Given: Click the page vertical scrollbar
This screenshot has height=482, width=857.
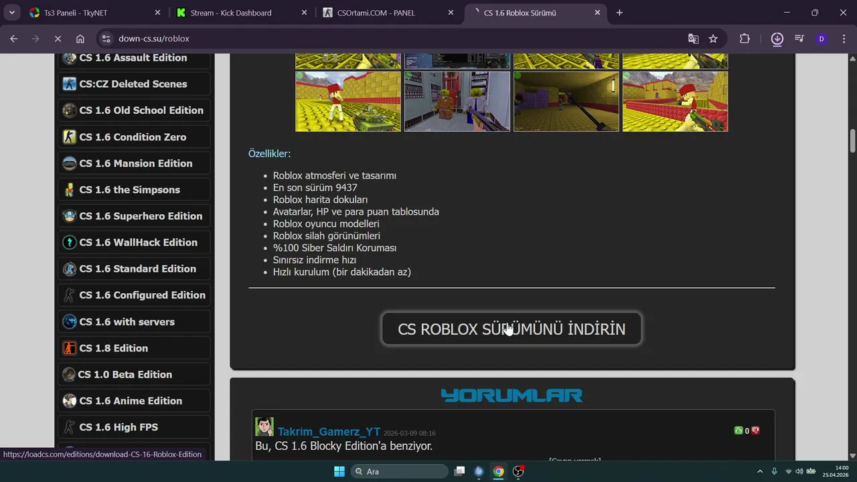Looking at the screenshot, I should (852, 141).
